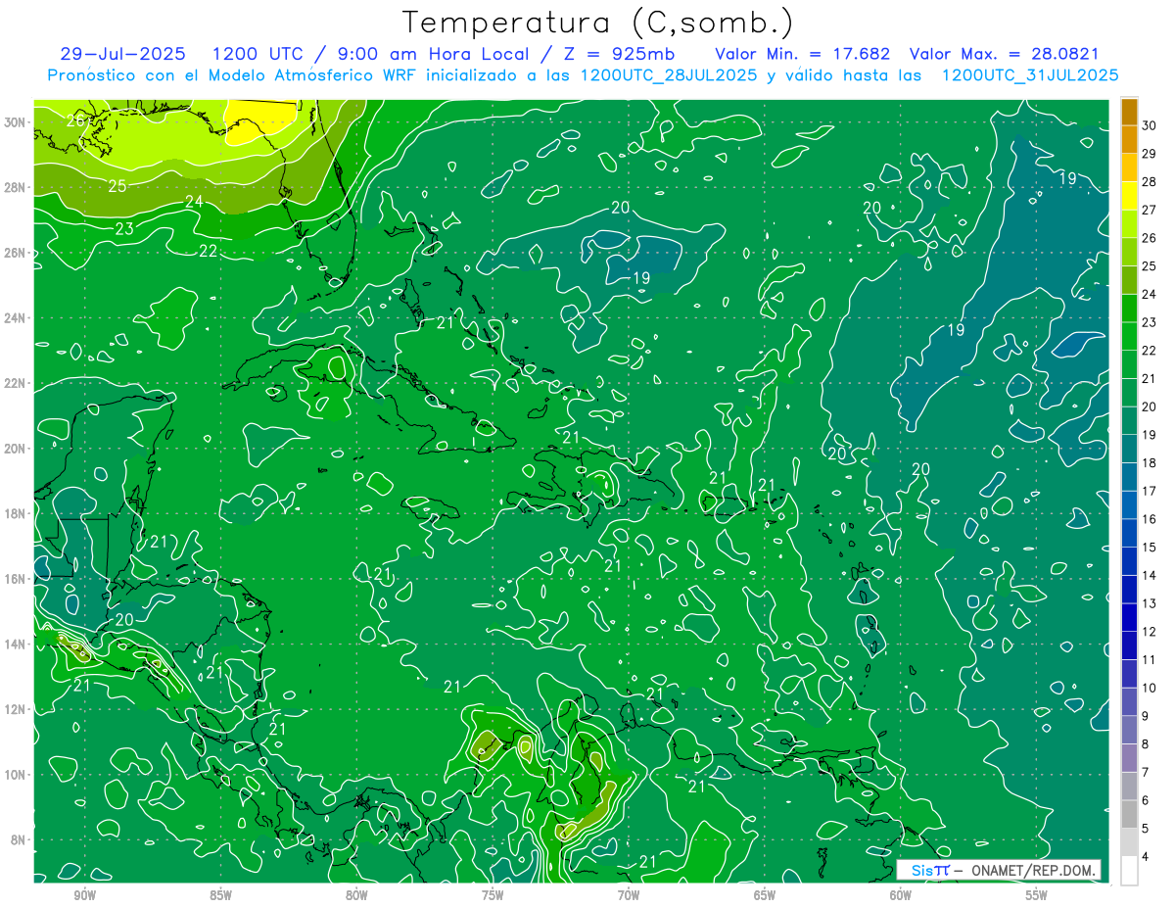Click the 30N latitude axis label
The image size is (1175, 908).
pos(16,122)
